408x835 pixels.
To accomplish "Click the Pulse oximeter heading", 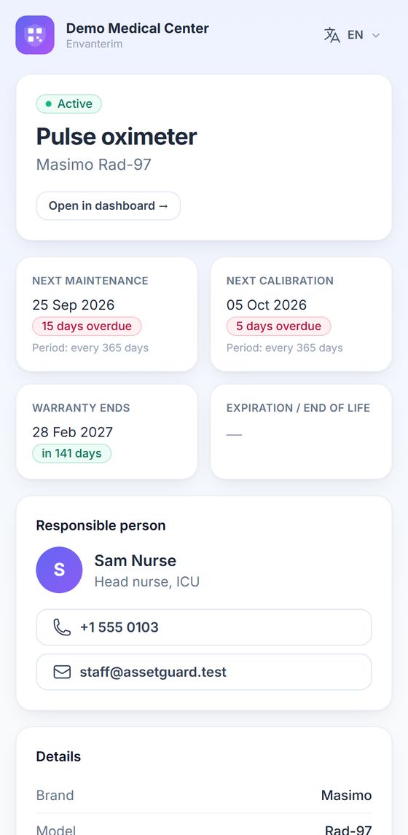I will tap(117, 137).
